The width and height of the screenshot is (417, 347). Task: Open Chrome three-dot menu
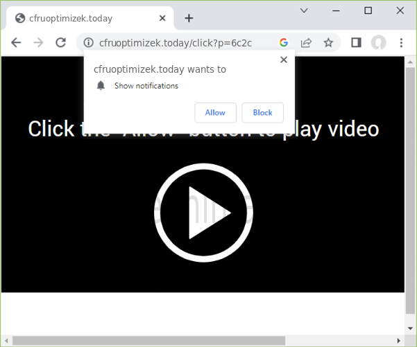click(x=401, y=42)
